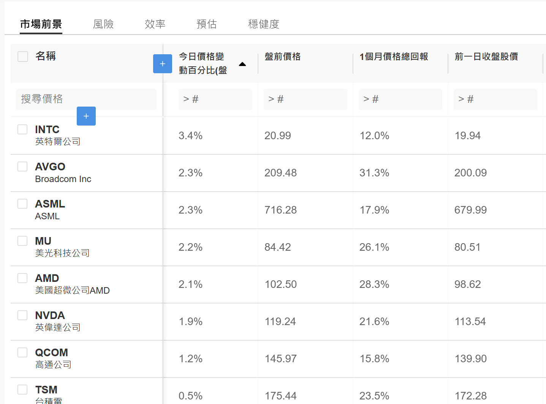The width and height of the screenshot is (546, 404).
Task: Click INTC's previous close 19.94
Action: tap(468, 135)
